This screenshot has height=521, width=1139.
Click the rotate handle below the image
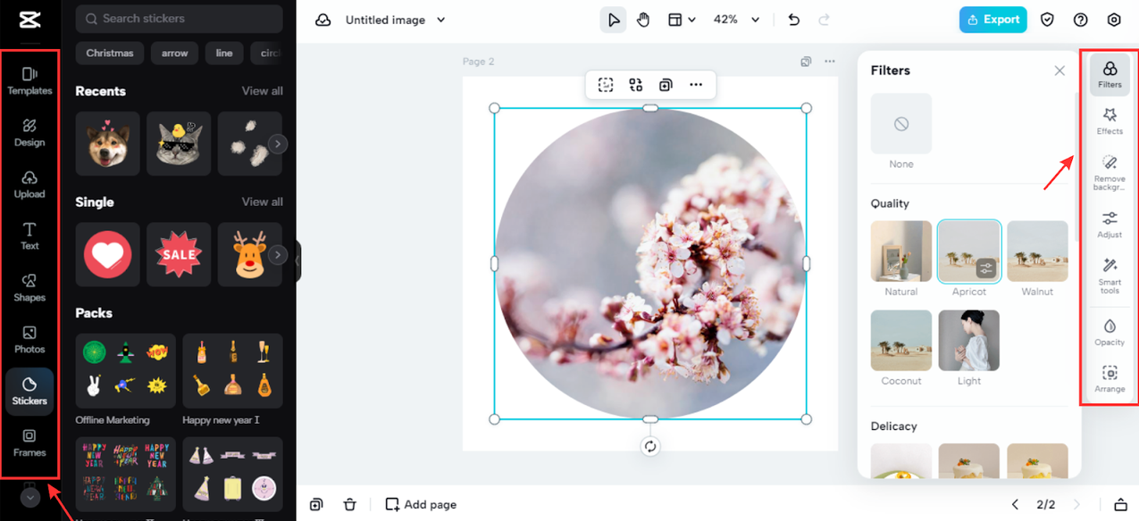(x=650, y=447)
